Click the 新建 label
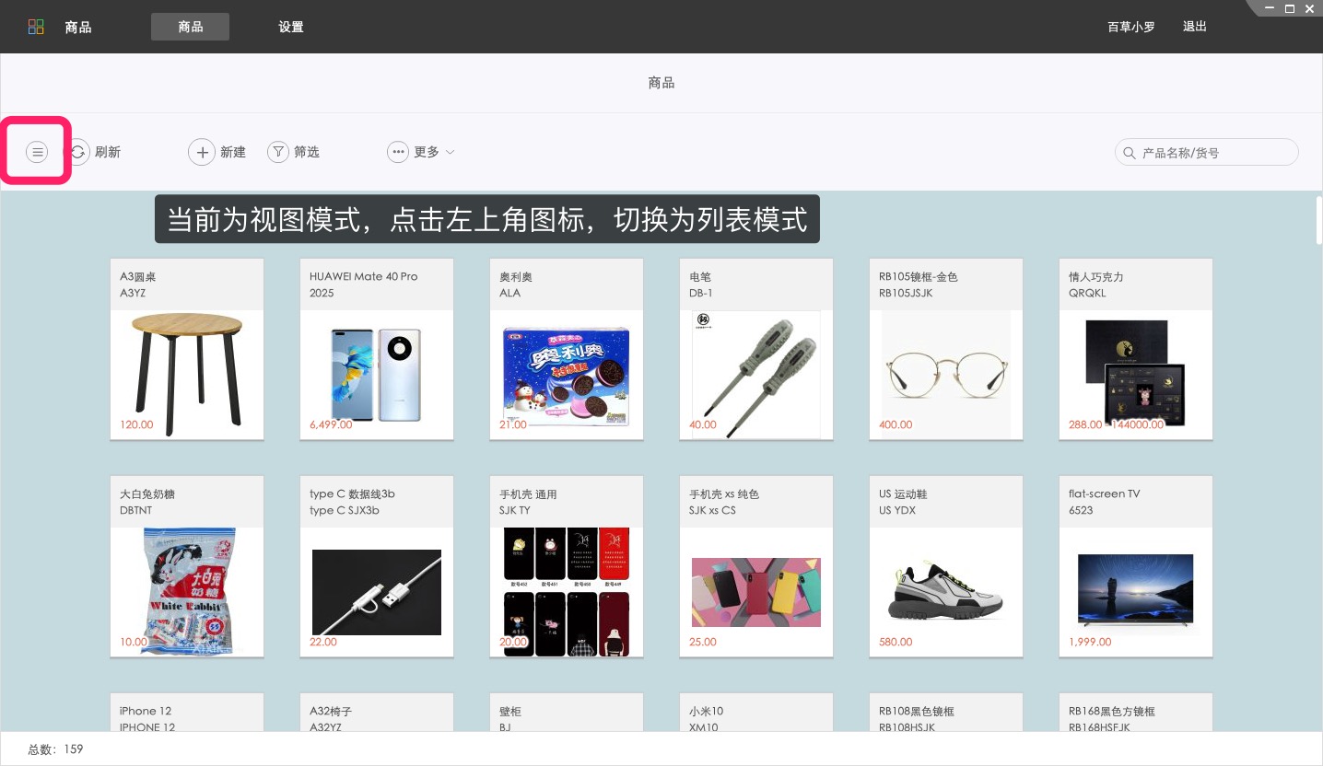Viewport: 1323px width, 766px height. point(233,152)
